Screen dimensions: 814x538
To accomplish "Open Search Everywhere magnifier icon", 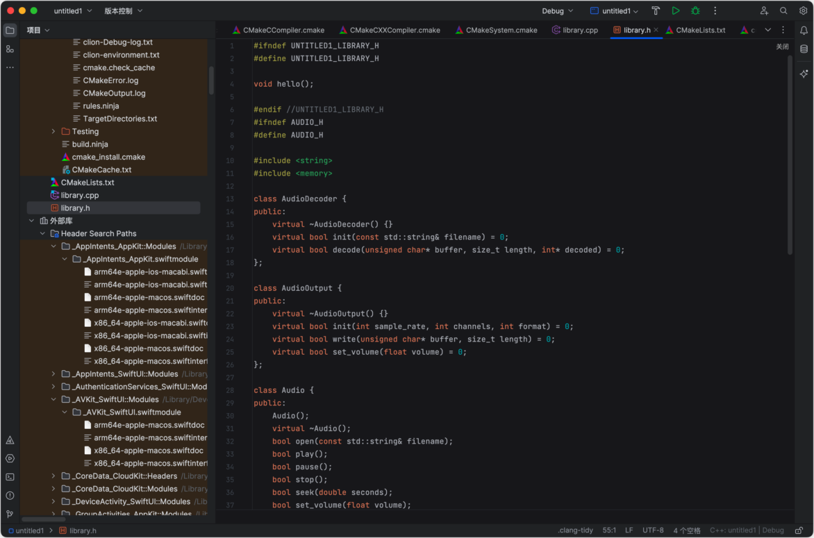I will coord(783,11).
